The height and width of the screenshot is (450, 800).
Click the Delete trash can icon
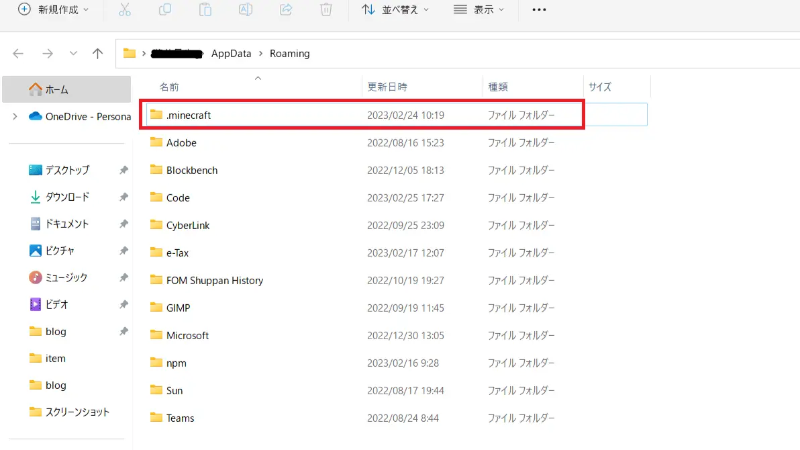326,9
